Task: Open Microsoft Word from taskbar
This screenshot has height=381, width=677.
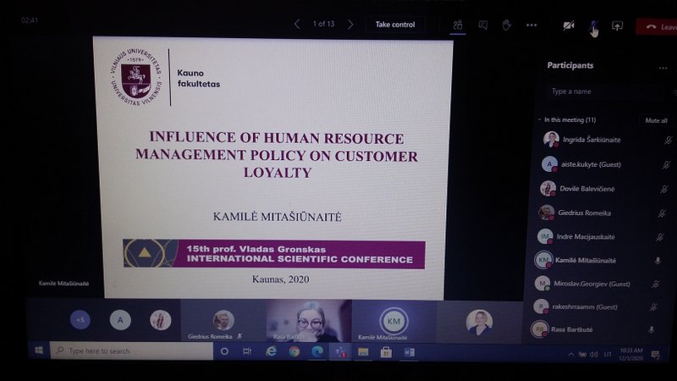Action: point(409,353)
